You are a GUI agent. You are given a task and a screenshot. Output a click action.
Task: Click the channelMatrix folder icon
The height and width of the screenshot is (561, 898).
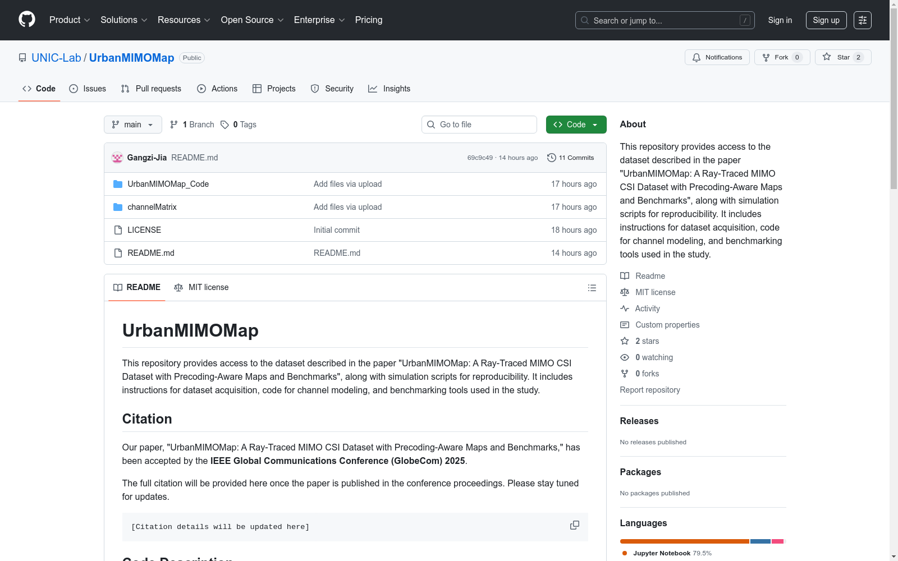coord(118,207)
